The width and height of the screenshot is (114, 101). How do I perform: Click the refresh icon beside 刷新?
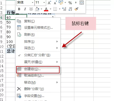(x=19, y=35)
